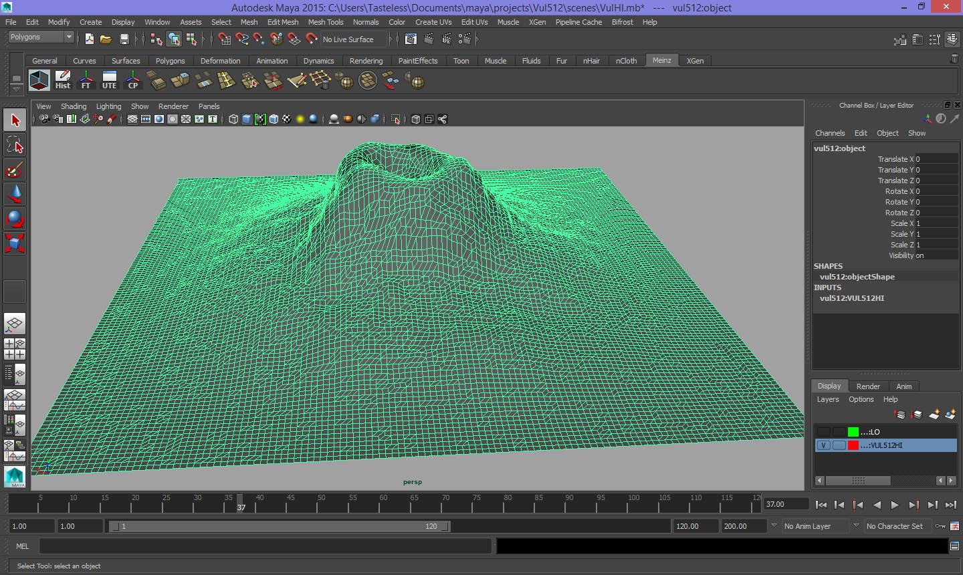The image size is (963, 575).
Task: Toggle visibility box of the LO layer
Action: coord(823,432)
